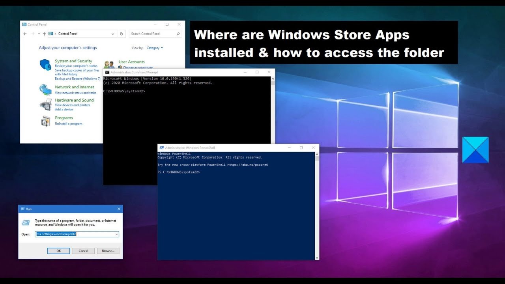Click the Run dialog title bar icon
The width and height of the screenshot is (505, 284).
22,209
